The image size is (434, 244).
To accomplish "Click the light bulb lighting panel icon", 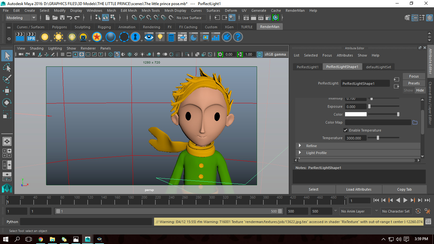I will tap(160, 37).
